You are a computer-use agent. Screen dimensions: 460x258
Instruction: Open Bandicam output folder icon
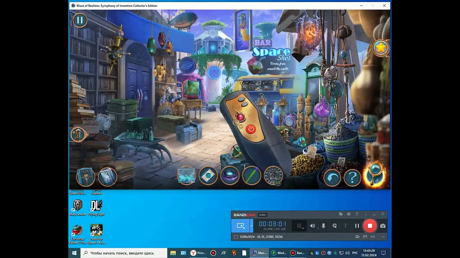coord(341,214)
